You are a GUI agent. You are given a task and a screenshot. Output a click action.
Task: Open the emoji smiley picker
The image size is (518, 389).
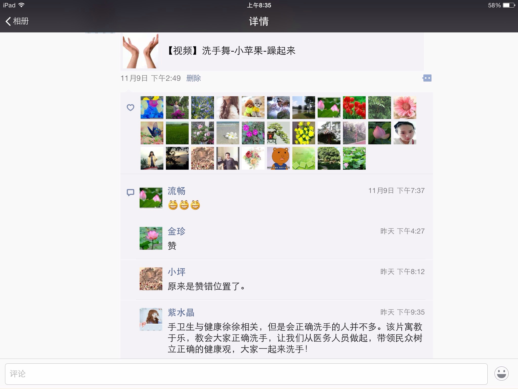pos(501,374)
